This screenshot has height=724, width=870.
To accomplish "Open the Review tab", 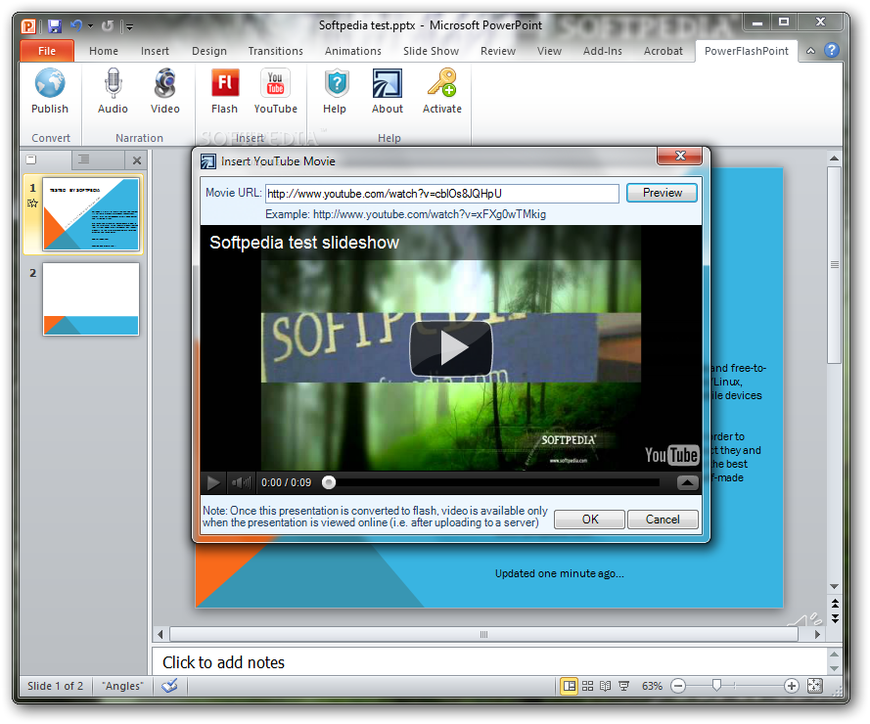I will coord(498,51).
